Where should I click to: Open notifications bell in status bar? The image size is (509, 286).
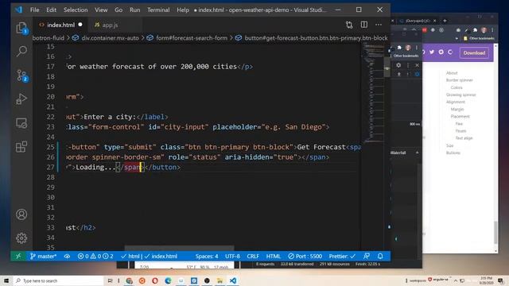380,256
